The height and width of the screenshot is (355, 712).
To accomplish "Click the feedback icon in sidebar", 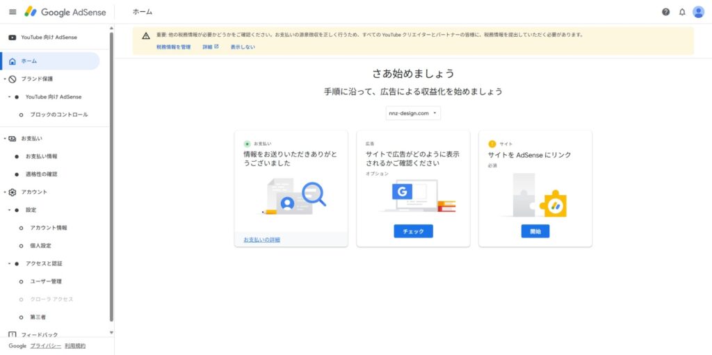I will click(x=13, y=335).
